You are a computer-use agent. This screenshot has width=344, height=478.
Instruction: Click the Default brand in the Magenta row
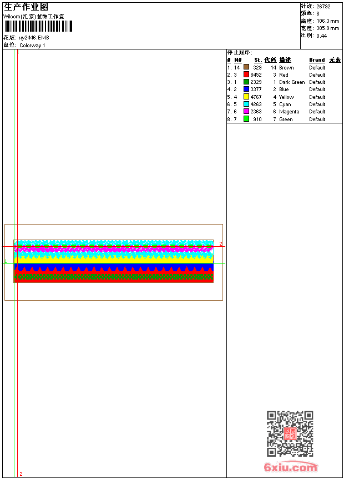point(317,112)
